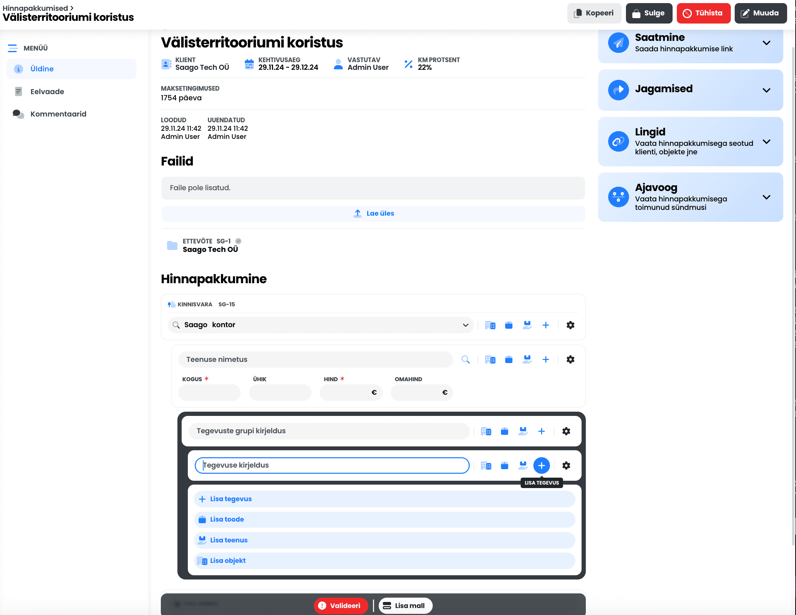The height and width of the screenshot is (615, 796).
Task: Toggle the MENÜÜ hamburger icon
Action: [13, 48]
